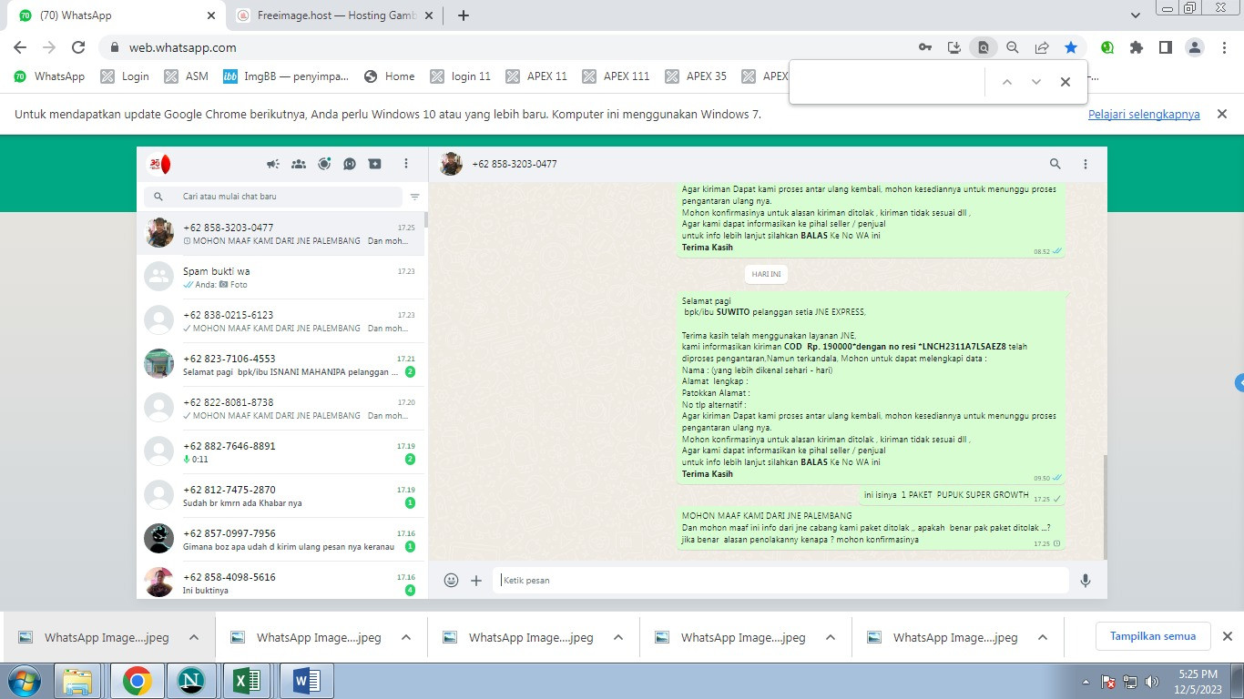Screen dimensions: 1244x699
Task: Open the Spam bukti wa chat
Action: [280, 278]
